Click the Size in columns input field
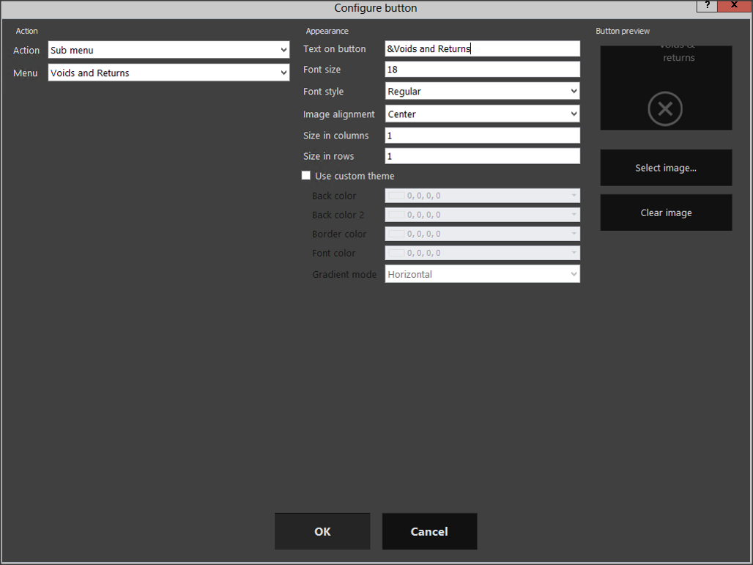This screenshot has width=753, height=565. [x=482, y=136]
